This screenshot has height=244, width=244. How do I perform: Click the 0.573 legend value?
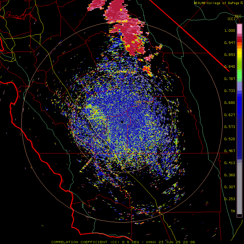(230, 127)
